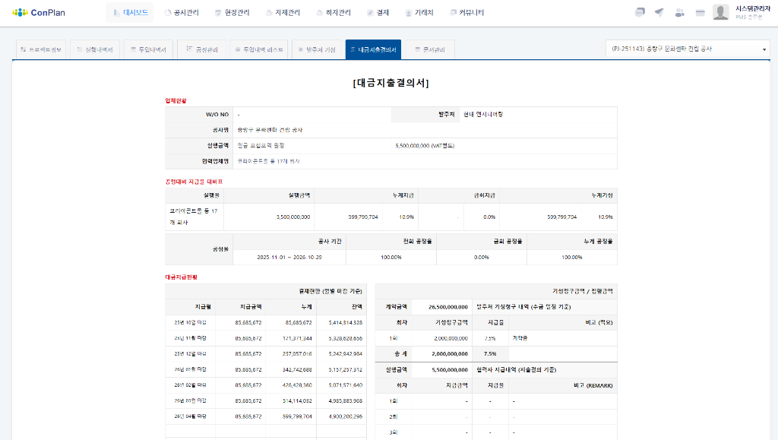The height and width of the screenshot is (440, 778).
Task: Click the 171,371,344 cumulative cell
Action: 291,338
